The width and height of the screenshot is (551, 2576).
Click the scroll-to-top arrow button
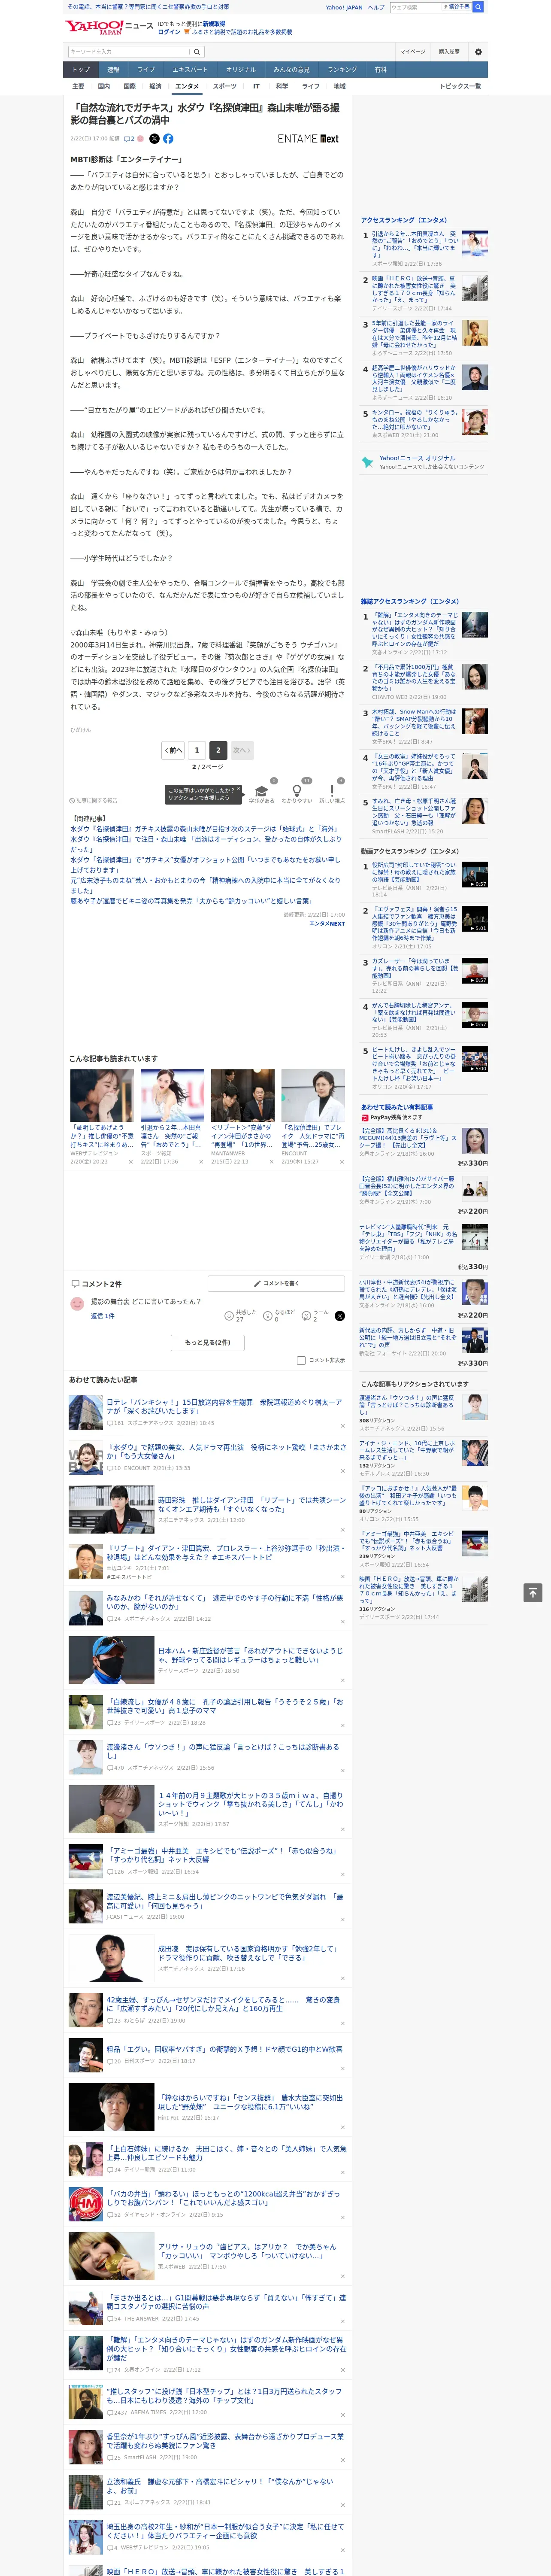pos(533,1593)
